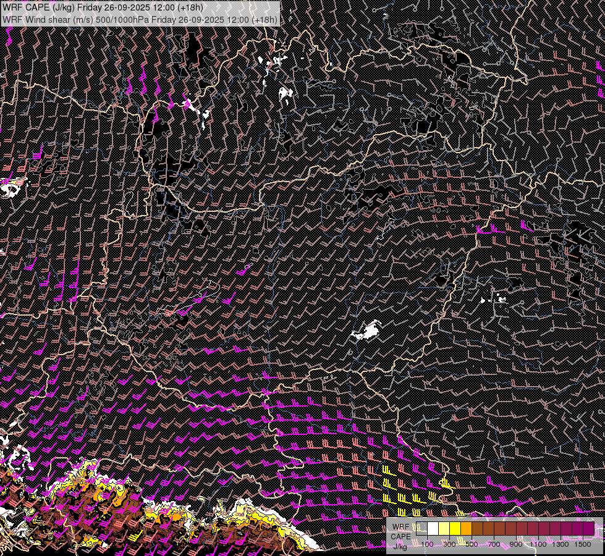Select the orange CAPE legend swatch

(466, 528)
